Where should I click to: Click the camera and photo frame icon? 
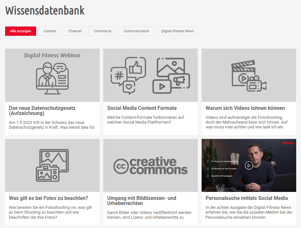coord(52,165)
